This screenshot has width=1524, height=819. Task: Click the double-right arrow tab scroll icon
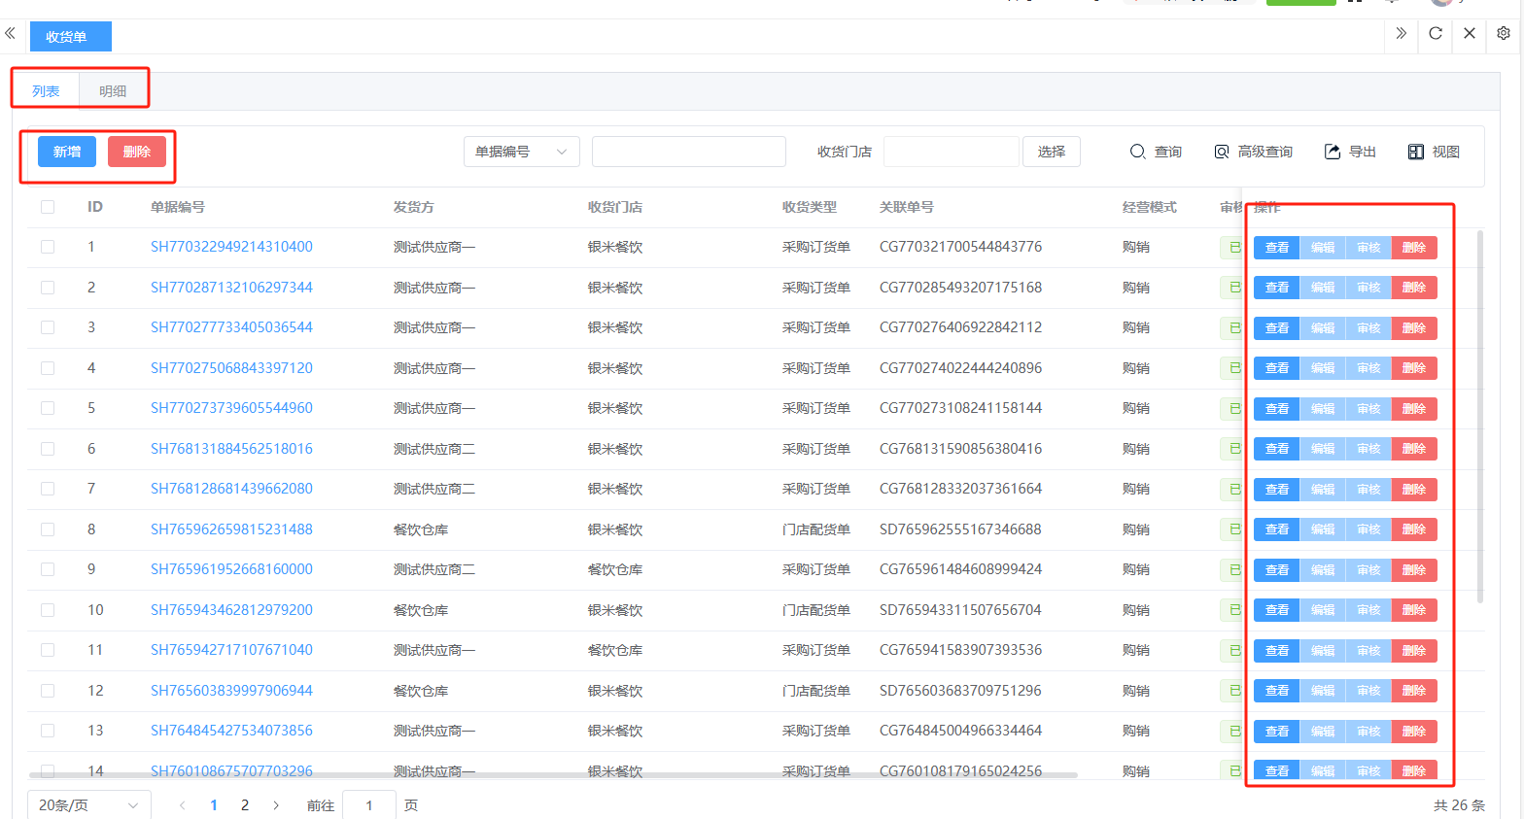coord(1401,34)
